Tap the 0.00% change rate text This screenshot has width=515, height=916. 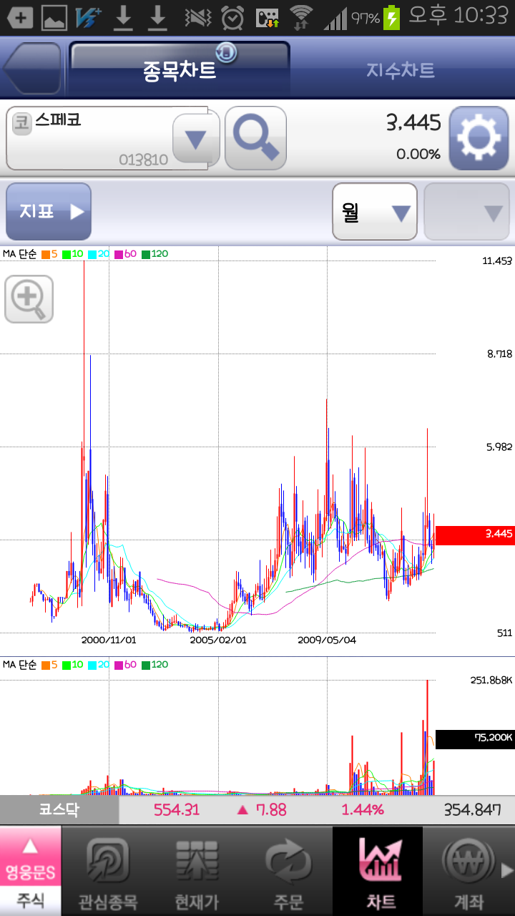point(418,154)
